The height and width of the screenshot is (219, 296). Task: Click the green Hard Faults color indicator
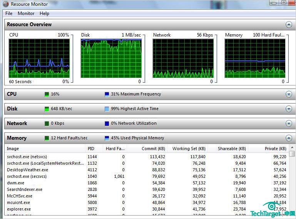47,138
